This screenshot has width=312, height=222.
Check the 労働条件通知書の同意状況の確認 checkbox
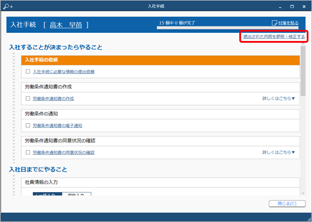click(x=28, y=152)
